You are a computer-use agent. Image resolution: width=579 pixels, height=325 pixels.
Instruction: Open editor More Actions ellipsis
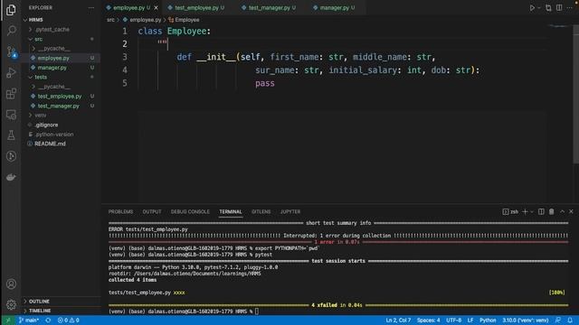(570, 8)
